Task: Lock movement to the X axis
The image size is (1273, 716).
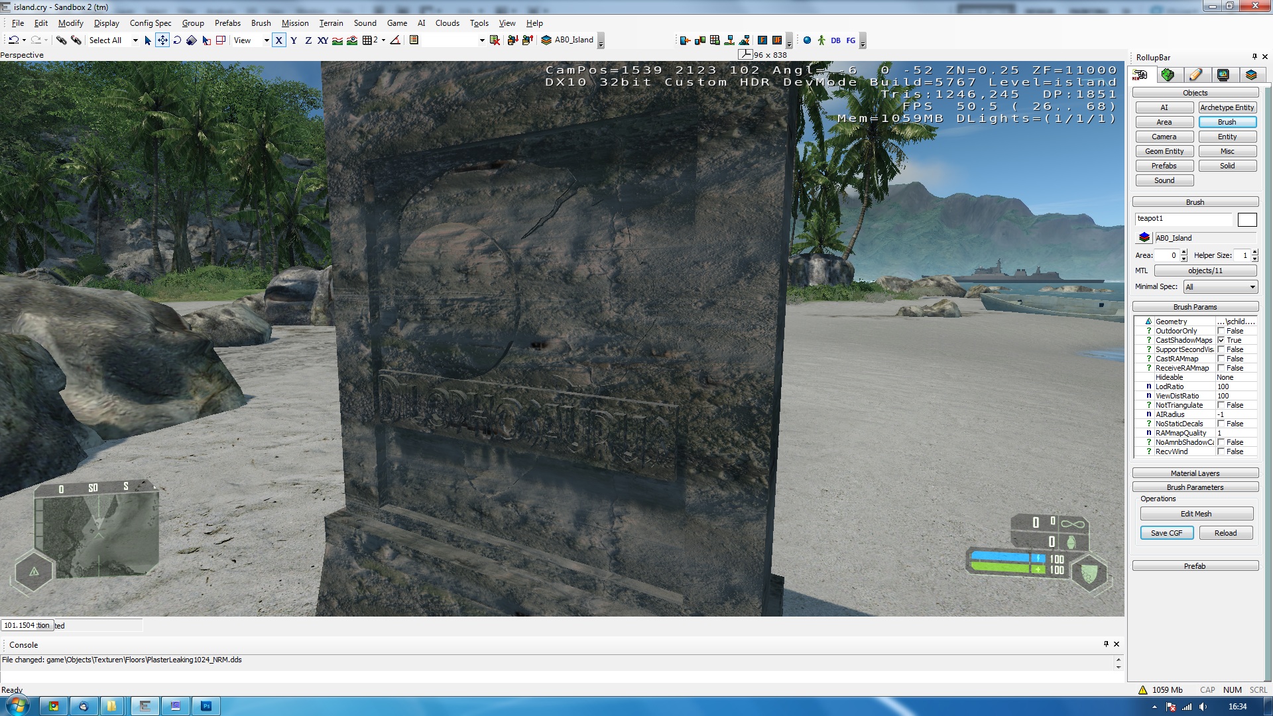Action: click(279, 40)
